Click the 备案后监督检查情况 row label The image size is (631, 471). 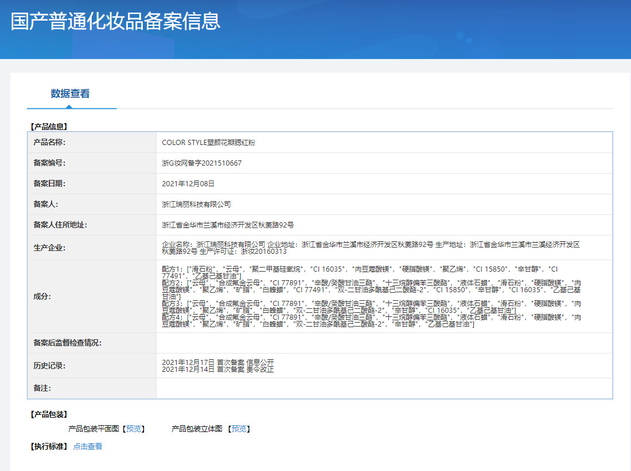coord(67,343)
